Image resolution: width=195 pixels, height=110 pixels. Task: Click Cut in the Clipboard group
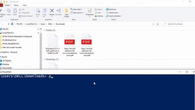pyautogui.click(x=22, y=9)
